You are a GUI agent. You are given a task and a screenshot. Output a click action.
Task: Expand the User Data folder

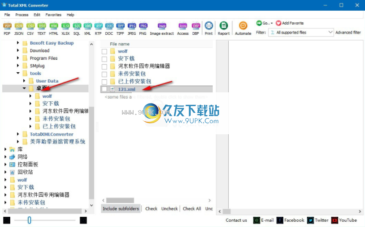[24, 81]
